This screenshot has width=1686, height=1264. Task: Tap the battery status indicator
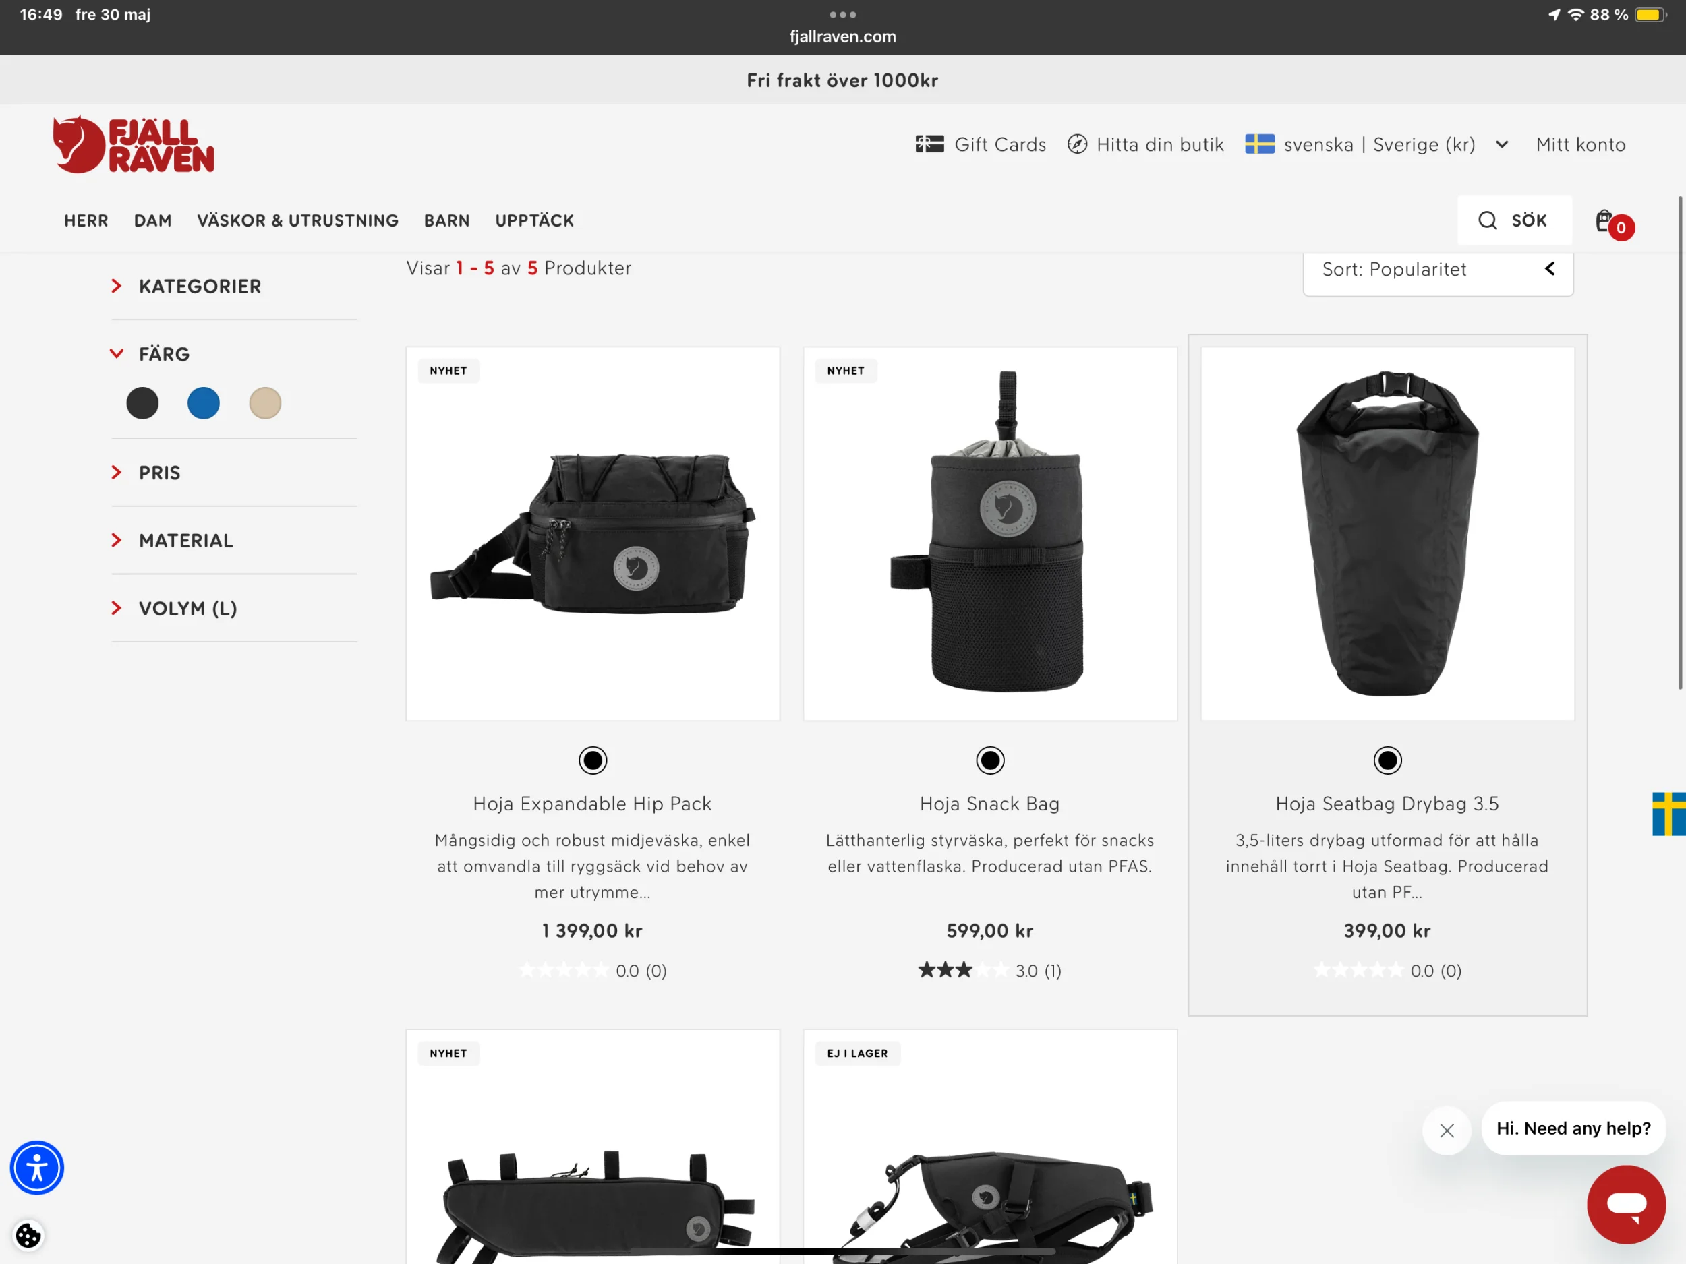(1650, 14)
